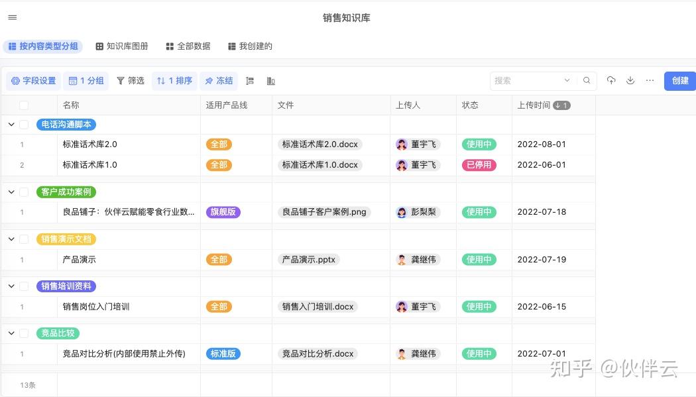The image size is (696, 397).
Task: Click the download icon
Action: tap(630, 81)
